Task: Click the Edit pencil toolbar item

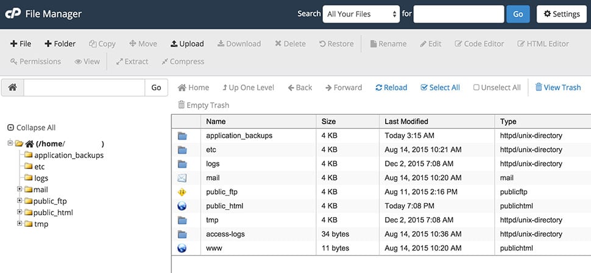Action: point(430,44)
